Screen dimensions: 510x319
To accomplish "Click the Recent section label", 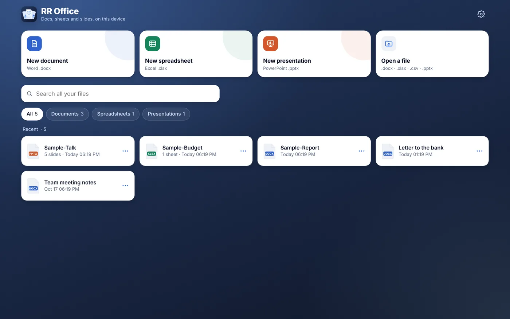I will (x=30, y=129).
